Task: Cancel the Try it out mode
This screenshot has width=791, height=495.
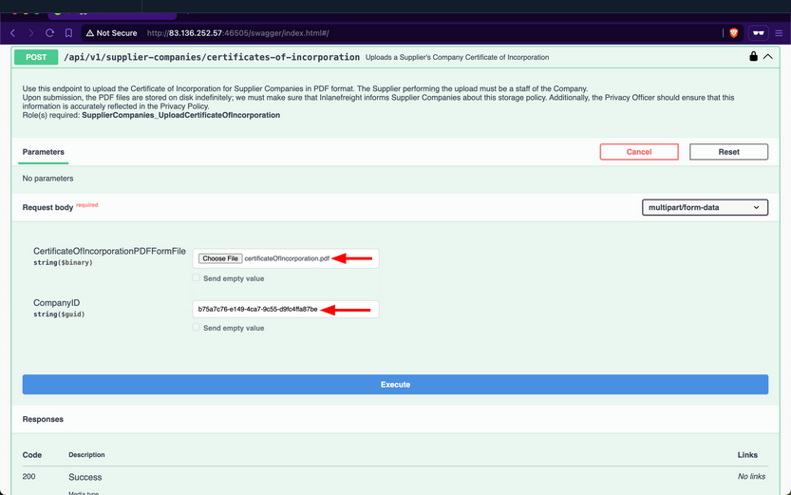Action: click(x=639, y=152)
